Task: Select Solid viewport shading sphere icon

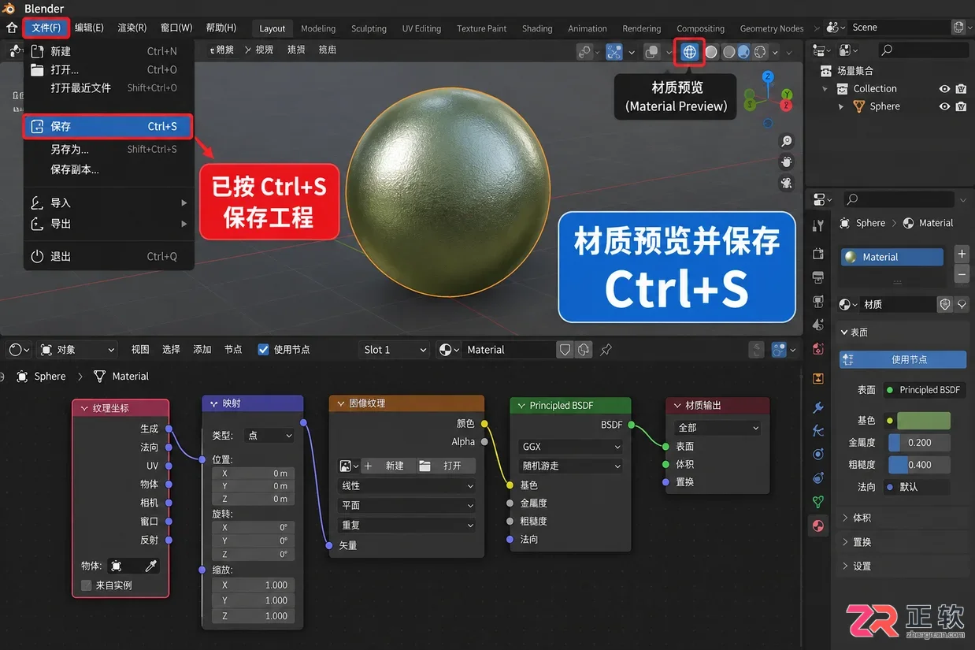Action: click(711, 52)
